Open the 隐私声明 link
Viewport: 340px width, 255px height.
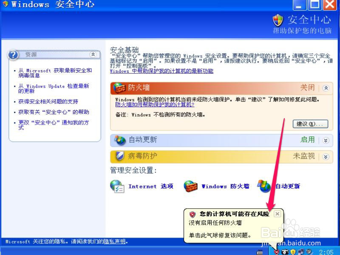point(114,241)
